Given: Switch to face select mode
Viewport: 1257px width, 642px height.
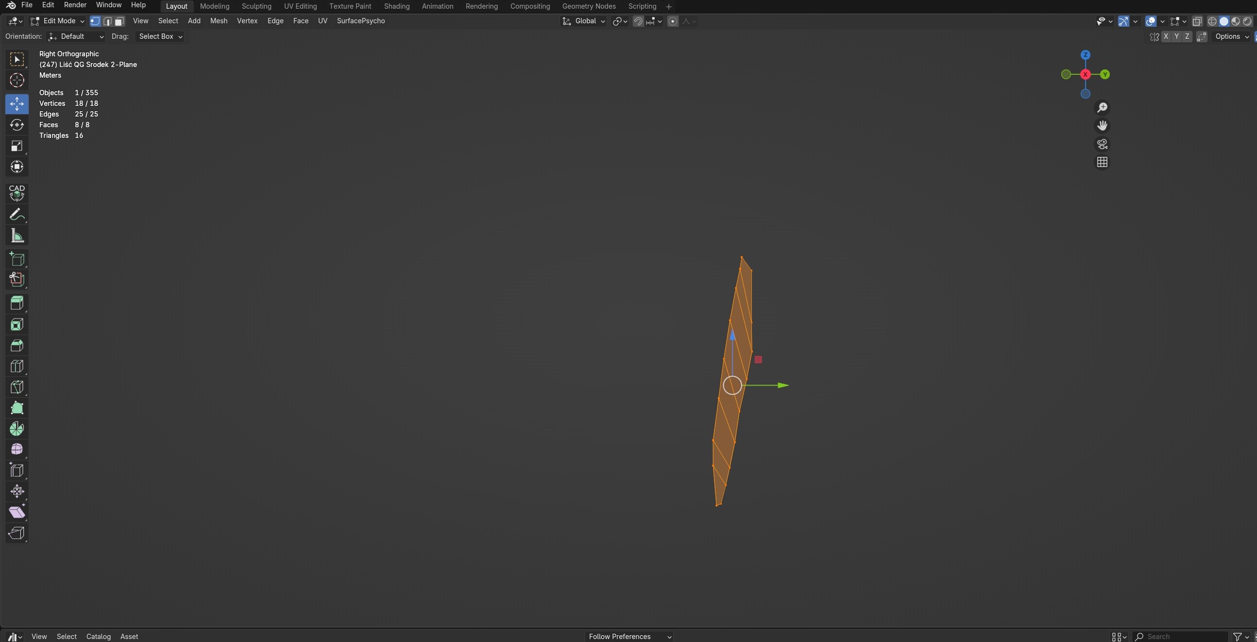Looking at the screenshot, I should click(x=119, y=21).
